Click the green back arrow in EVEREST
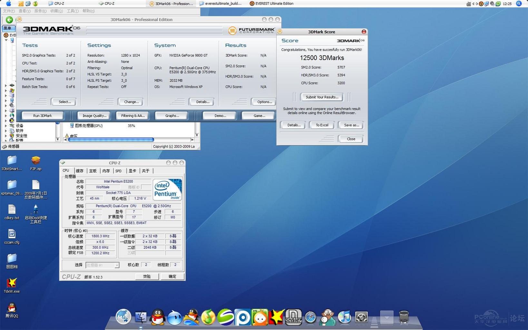The image size is (528, 330). click(9, 20)
